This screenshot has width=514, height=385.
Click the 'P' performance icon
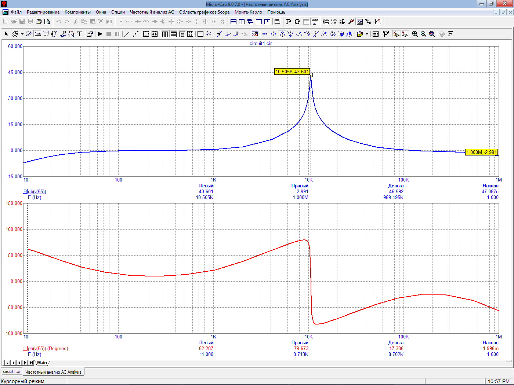pyautogui.click(x=385, y=34)
